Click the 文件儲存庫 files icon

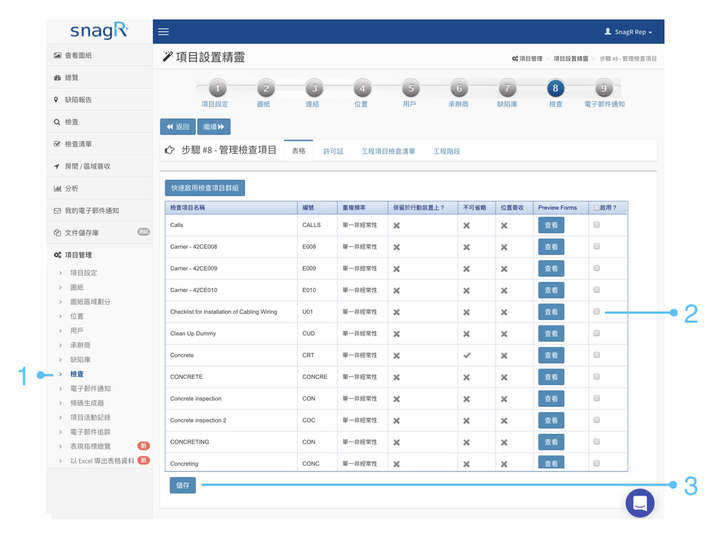coord(58,232)
